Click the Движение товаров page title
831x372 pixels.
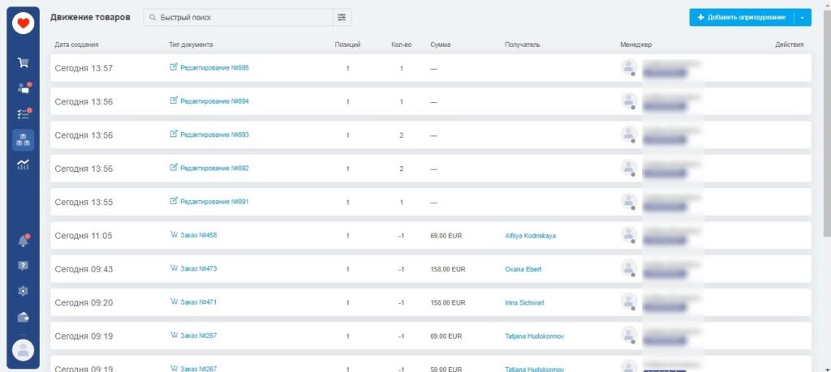(90, 17)
